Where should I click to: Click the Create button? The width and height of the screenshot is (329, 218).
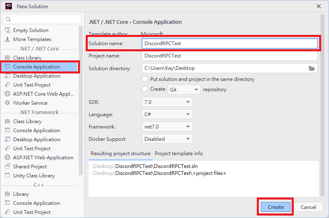coord(276,207)
